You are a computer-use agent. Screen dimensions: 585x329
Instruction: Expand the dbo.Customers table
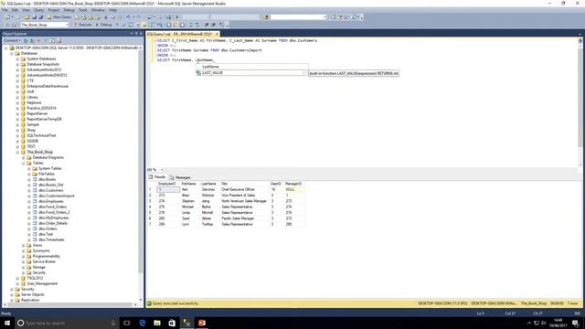[x=29, y=190]
